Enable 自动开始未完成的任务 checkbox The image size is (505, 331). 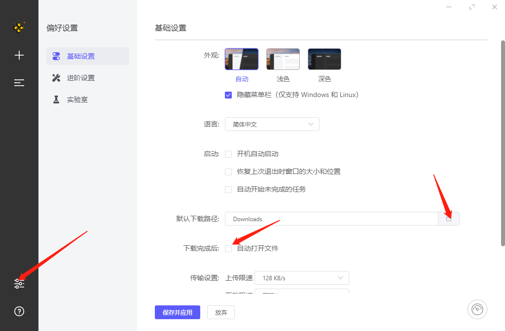coord(228,190)
